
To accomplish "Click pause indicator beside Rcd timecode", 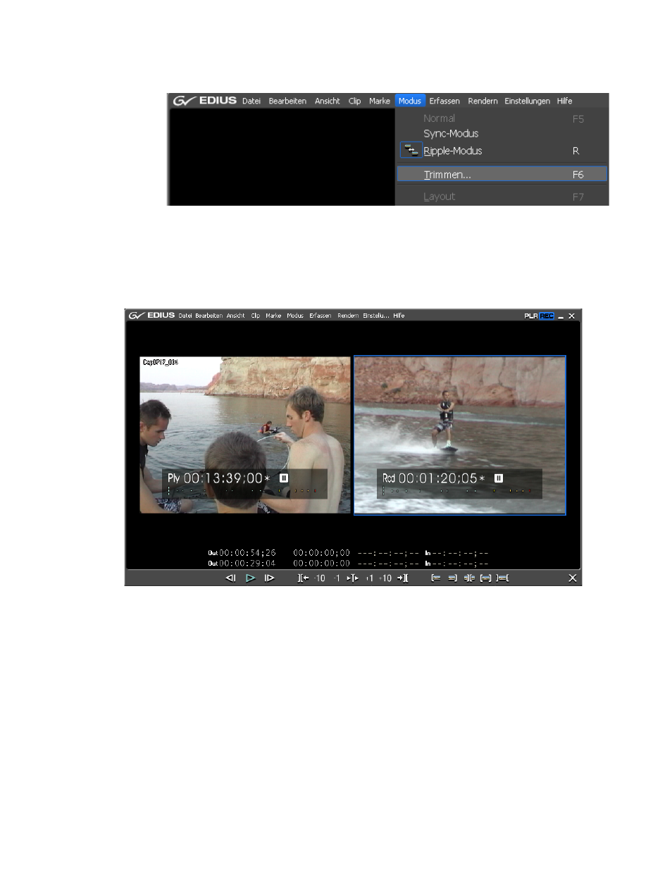I will pyautogui.click(x=499, y=478).
